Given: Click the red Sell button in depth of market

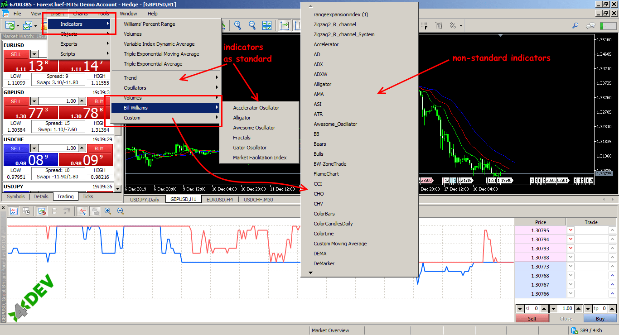Looking at the screenshot, I should (532, 318).
